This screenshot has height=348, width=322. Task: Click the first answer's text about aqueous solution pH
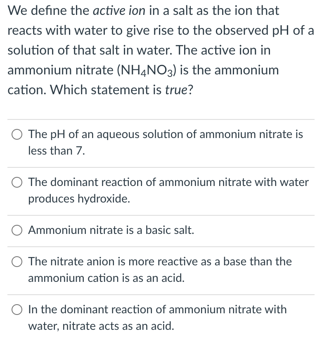click(165, 134)
